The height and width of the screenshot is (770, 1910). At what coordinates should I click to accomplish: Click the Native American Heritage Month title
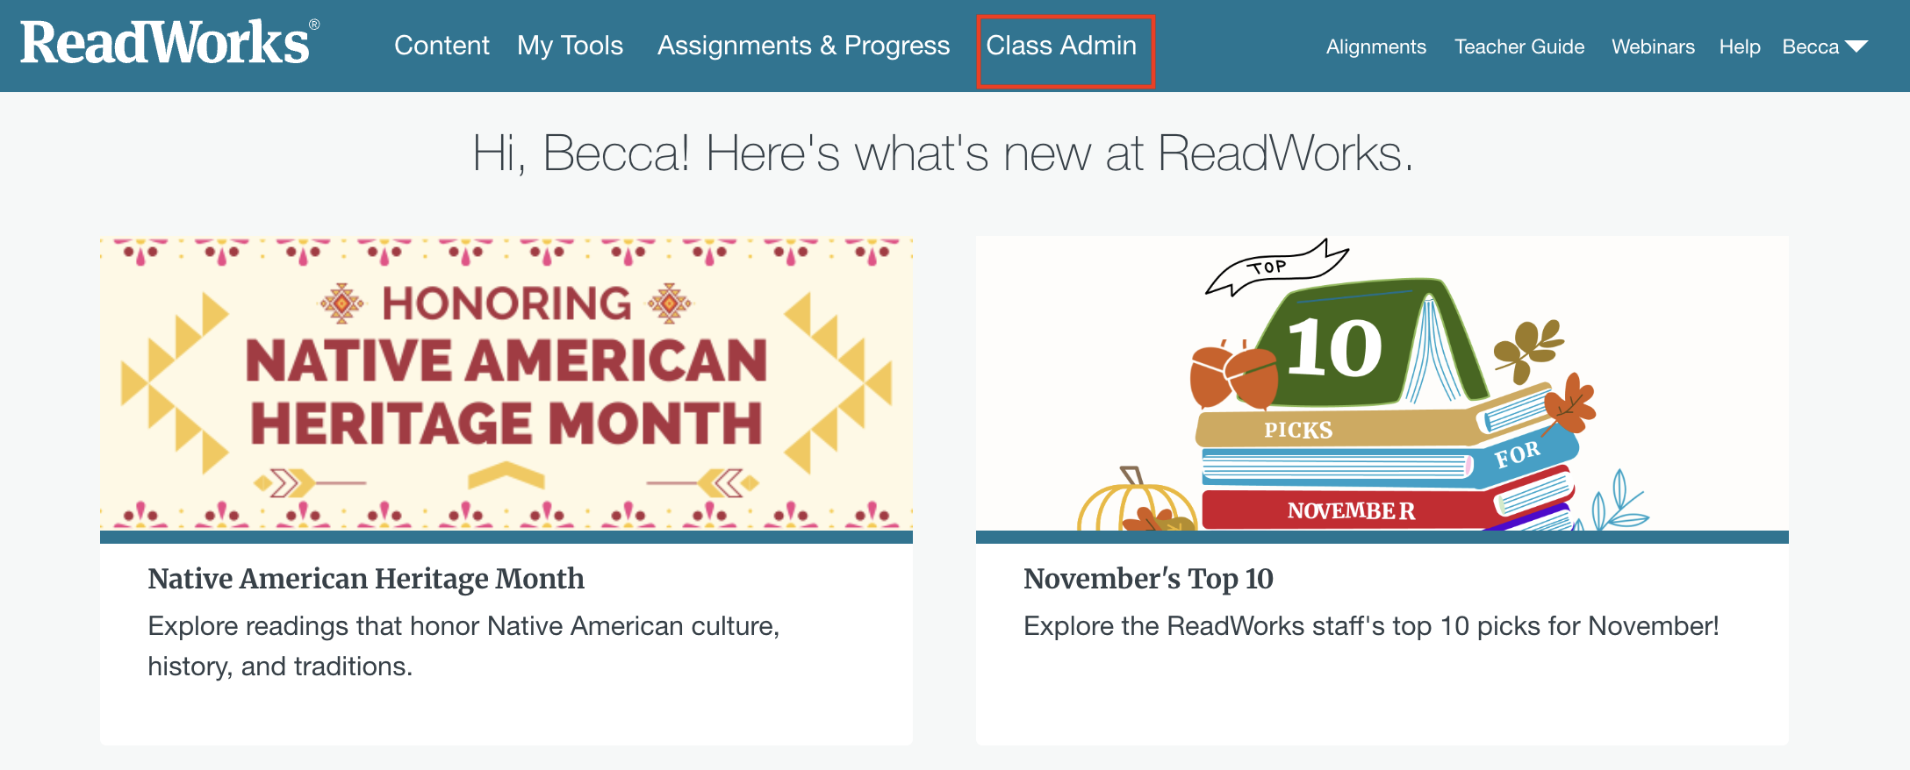click(366, 579)
